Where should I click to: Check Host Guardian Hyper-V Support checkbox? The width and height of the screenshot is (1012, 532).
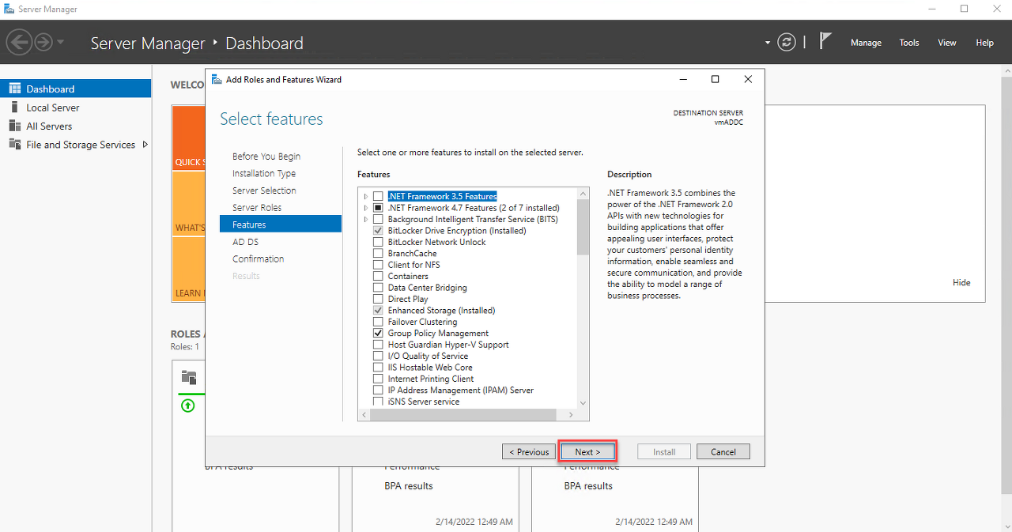pyautogui.click(x=378, y=345)
